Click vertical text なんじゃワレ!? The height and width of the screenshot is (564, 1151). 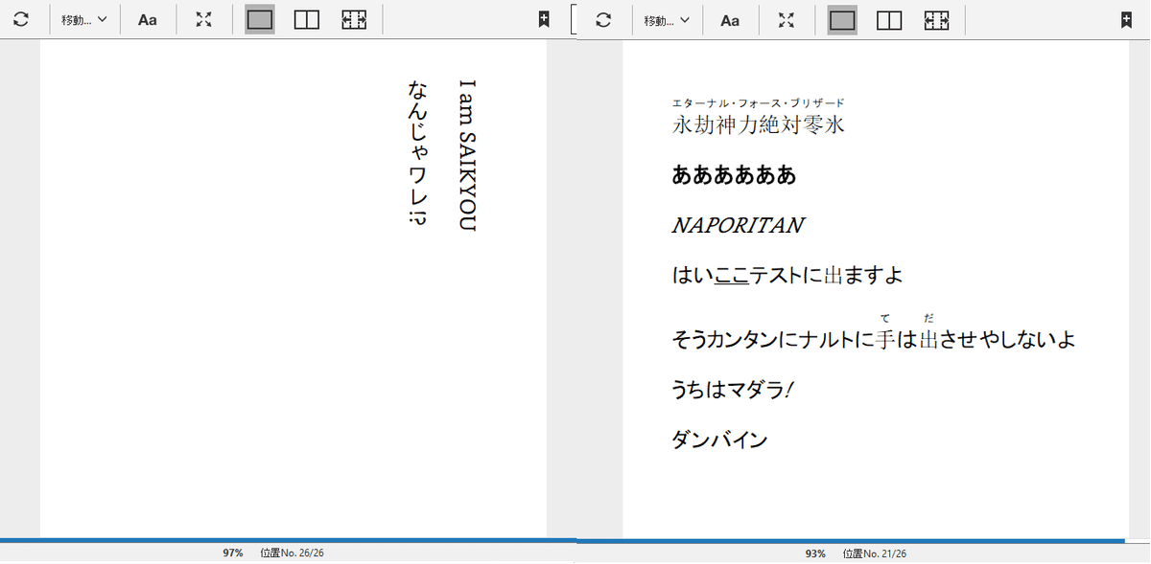tap(418, 153)
